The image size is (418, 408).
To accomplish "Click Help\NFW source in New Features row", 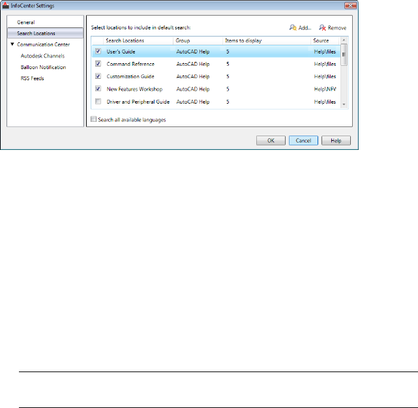I will 325,89.
